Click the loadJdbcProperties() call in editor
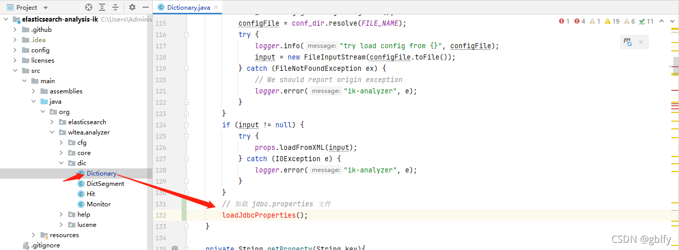 [265, 215]
